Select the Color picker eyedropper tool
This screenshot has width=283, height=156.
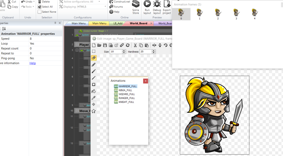click(x=94, y=98)
